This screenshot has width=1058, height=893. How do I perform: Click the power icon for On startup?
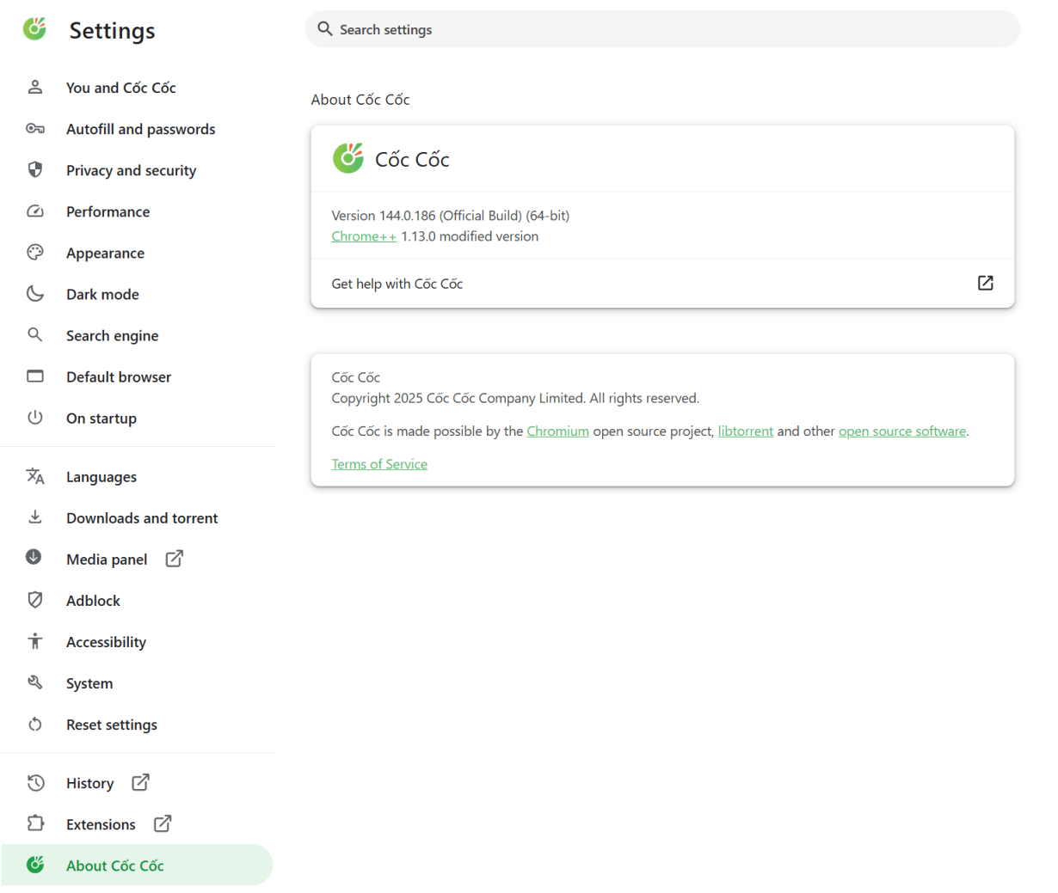click(x=35, y=418)
